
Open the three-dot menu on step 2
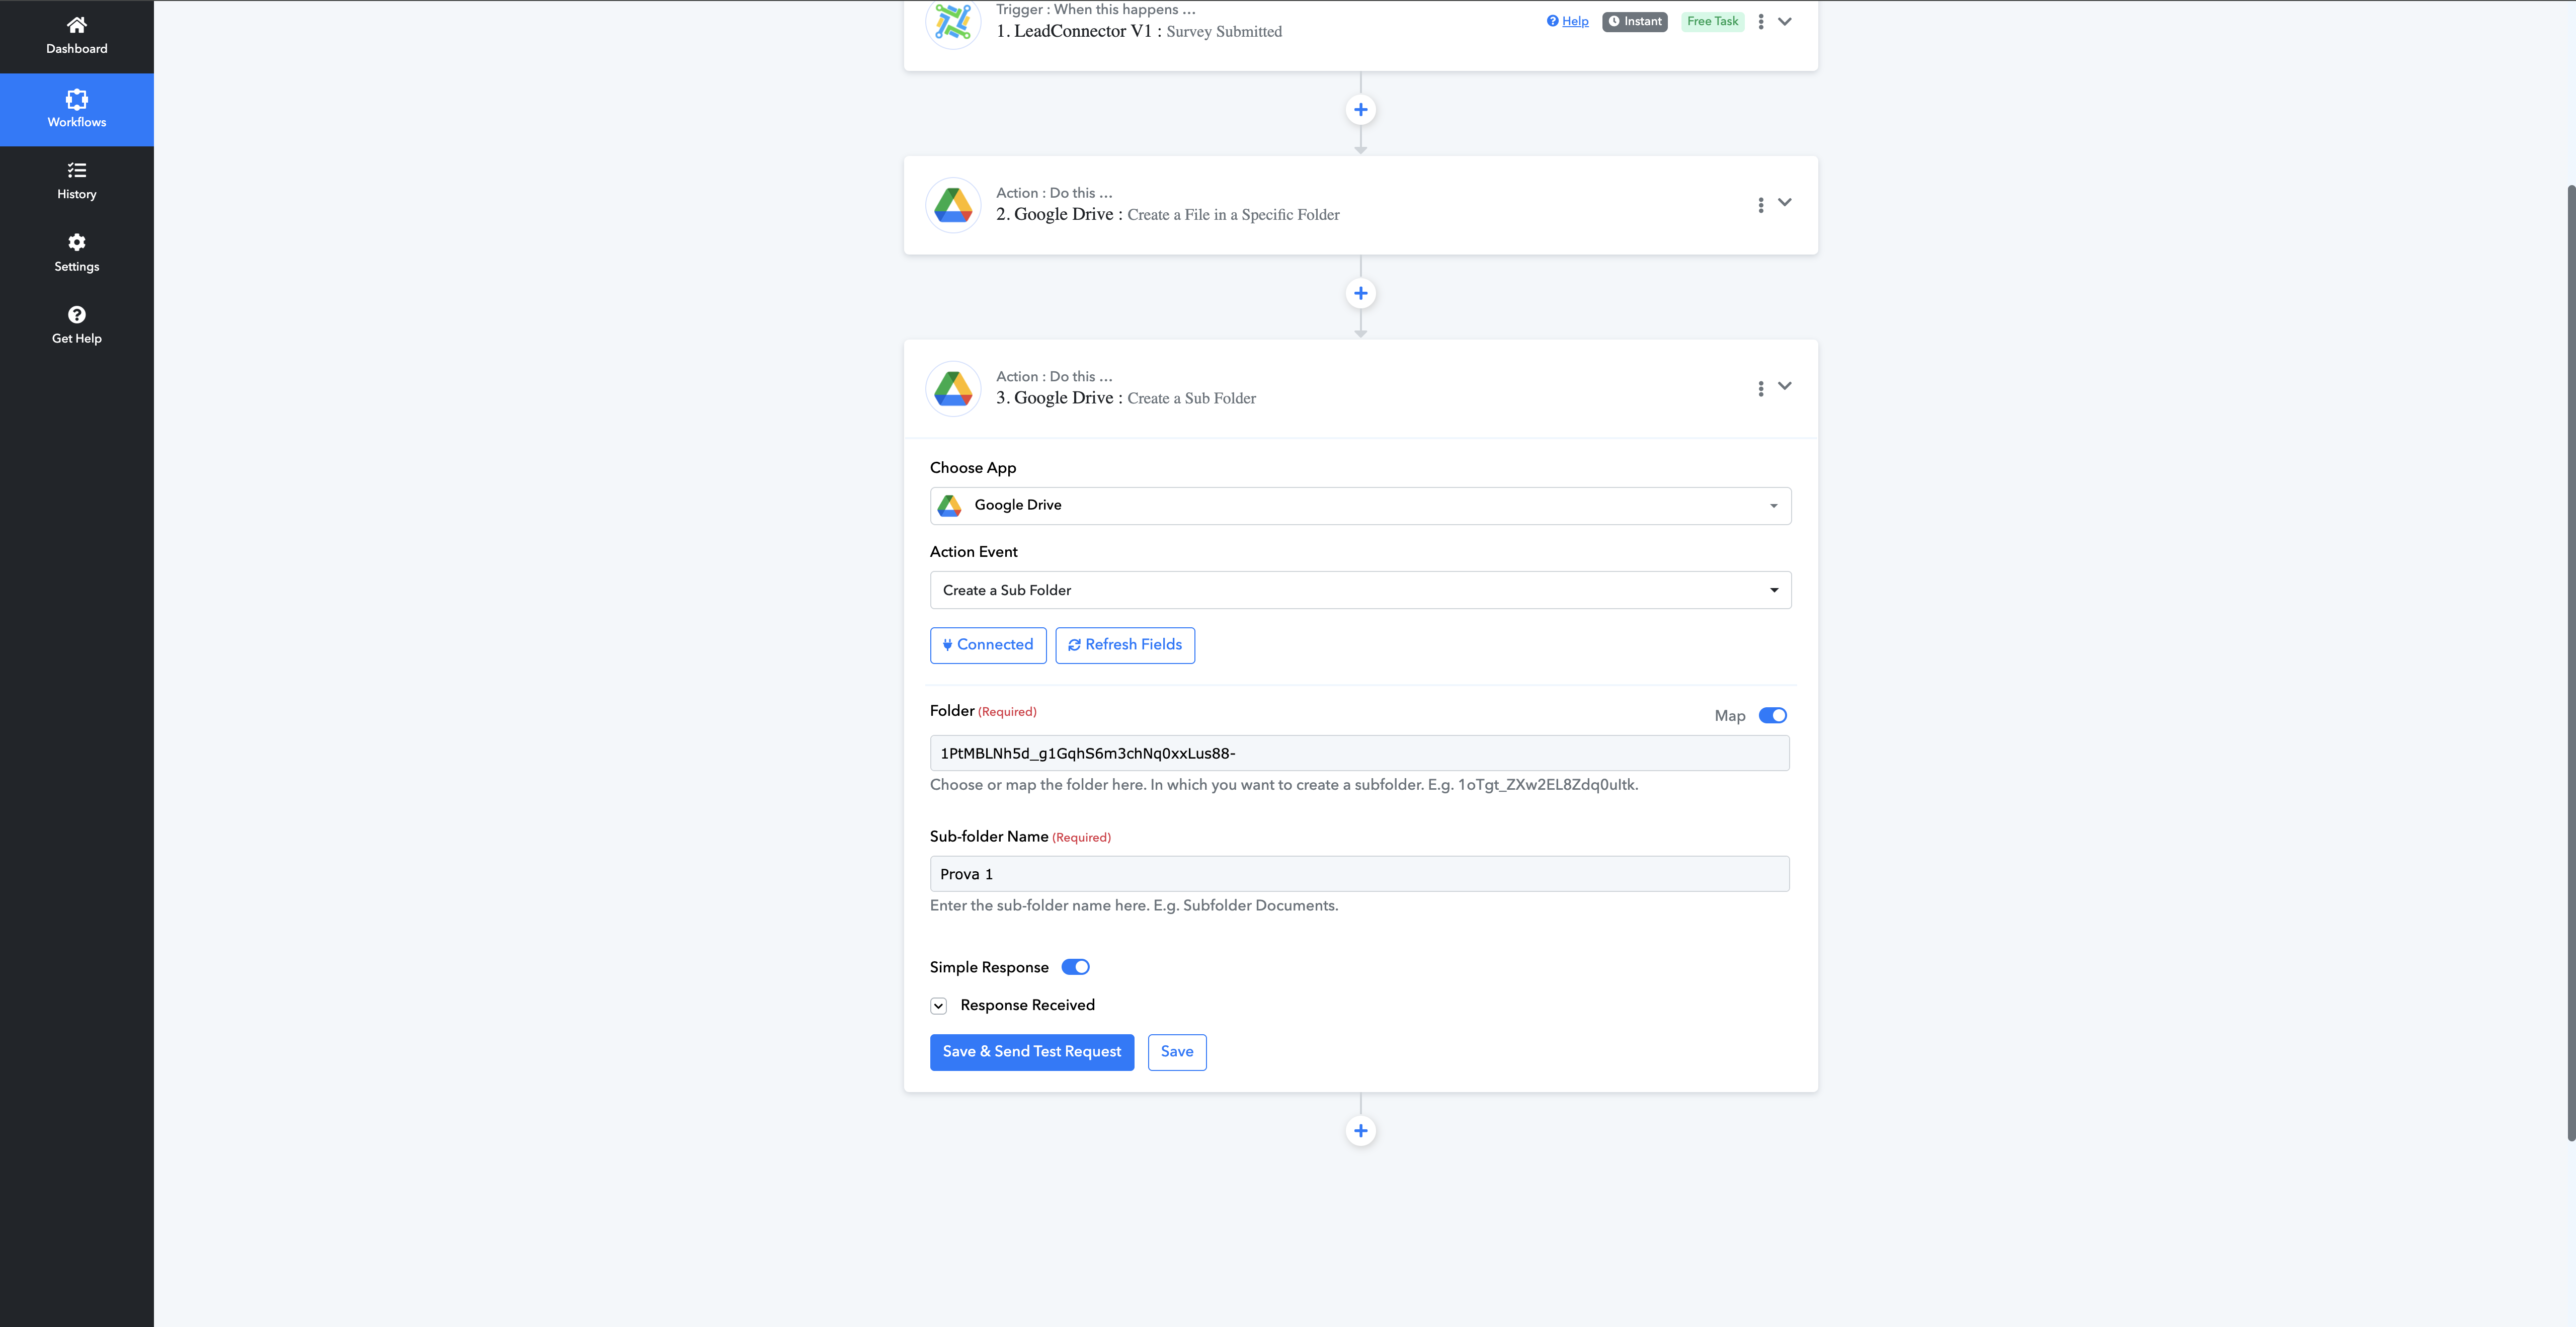1761,205
